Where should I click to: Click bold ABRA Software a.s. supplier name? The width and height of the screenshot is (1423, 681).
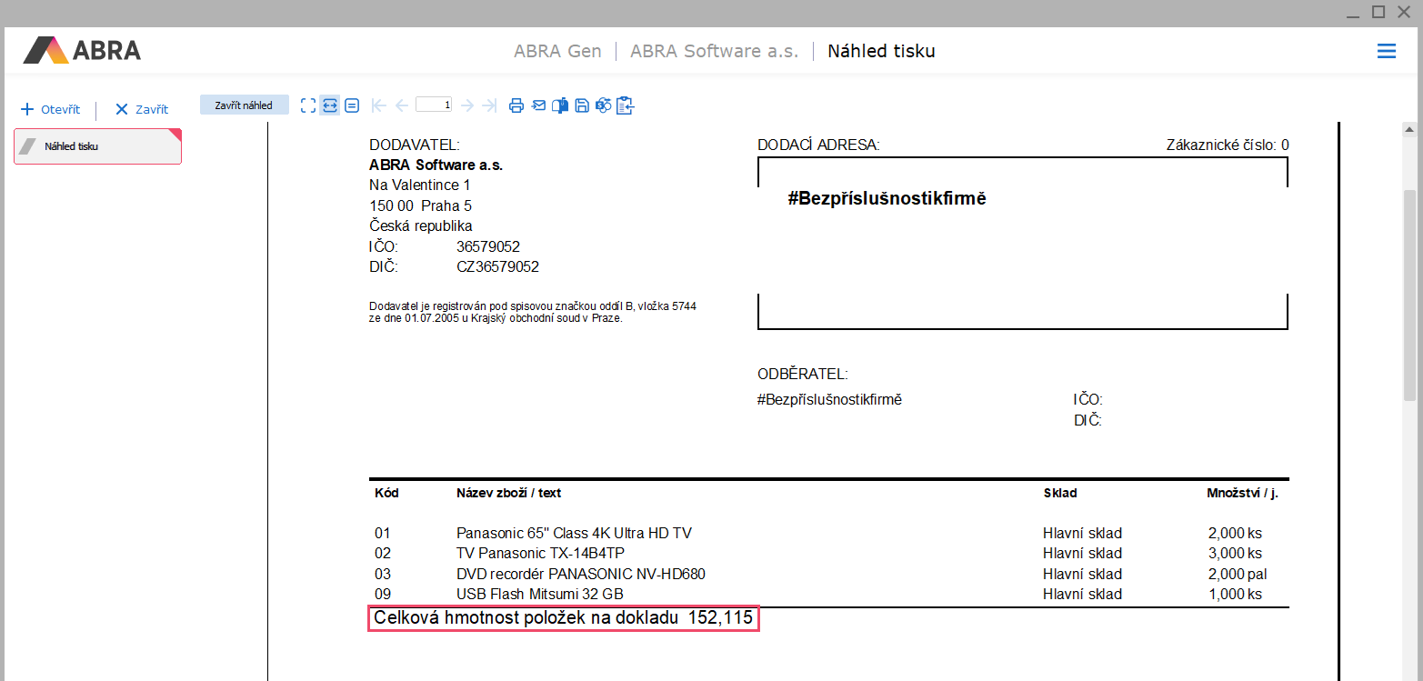point(436,165)
